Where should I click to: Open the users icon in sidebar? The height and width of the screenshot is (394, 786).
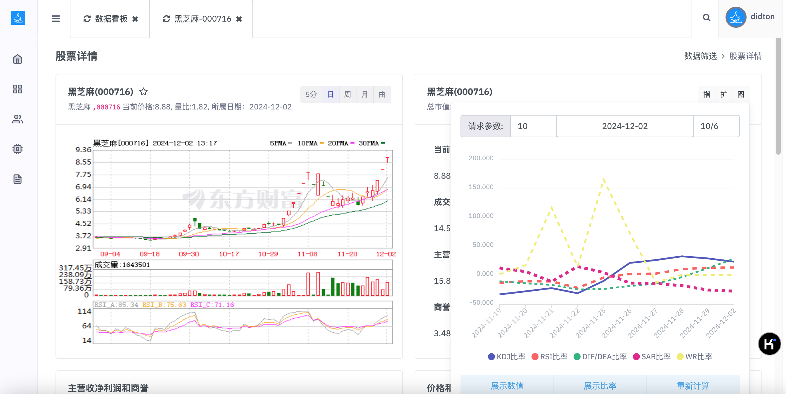18,119
